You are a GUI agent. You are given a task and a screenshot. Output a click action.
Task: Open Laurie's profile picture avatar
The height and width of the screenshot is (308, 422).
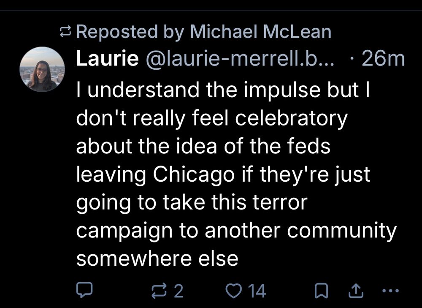42,70
